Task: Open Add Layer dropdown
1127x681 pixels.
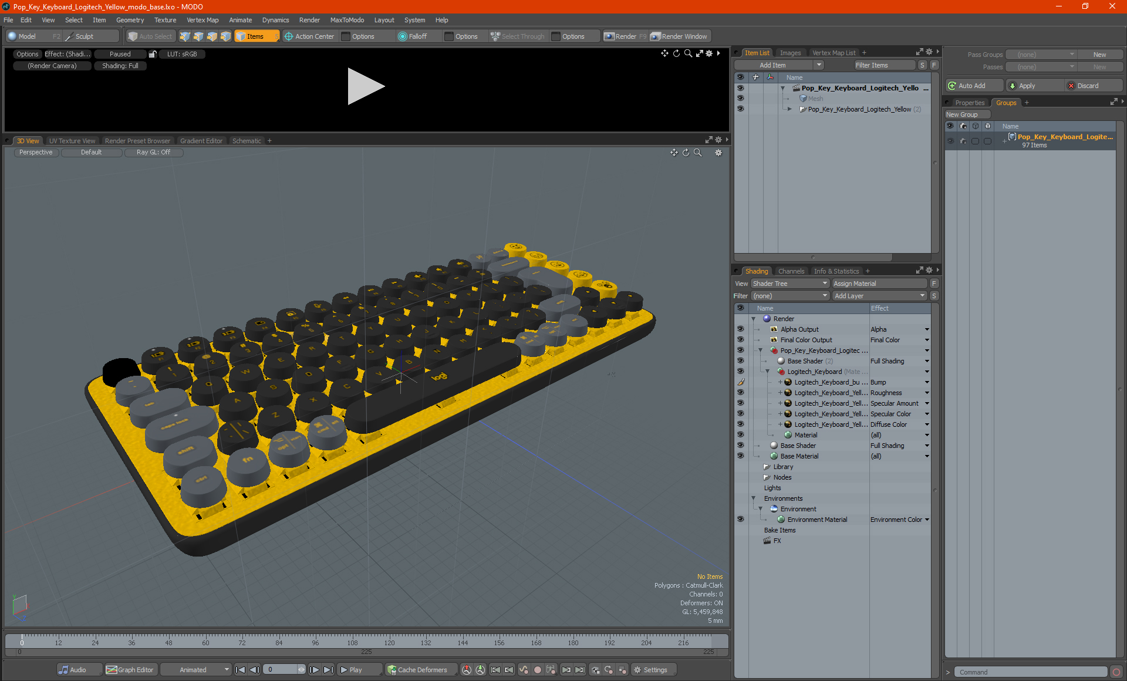Action: pos(880,296)
